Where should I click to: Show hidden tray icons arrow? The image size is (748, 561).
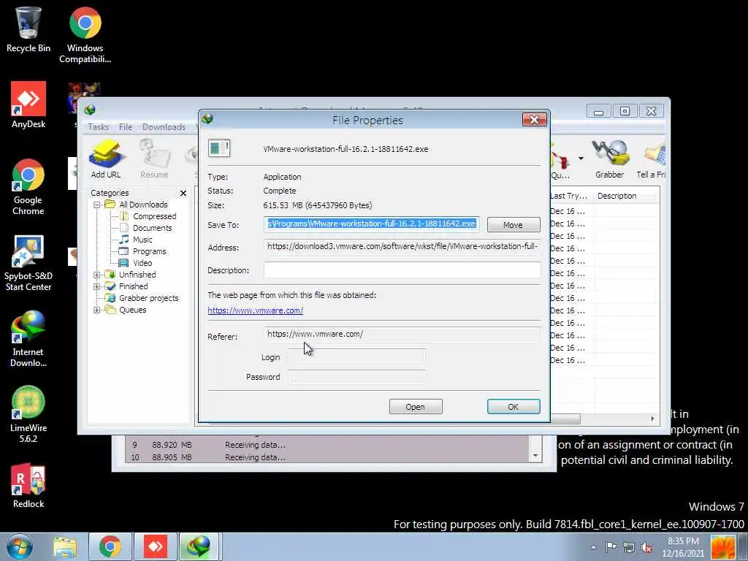tap(593, 547)
